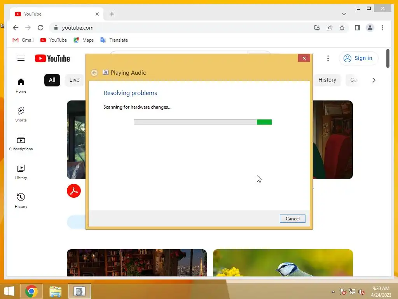Open Chrome three-dot menu
Viewport: 398px width, 299px height.
(382, 28)
